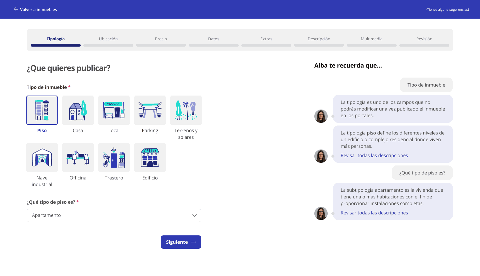Click the Piso label under the icon
Screen dimensions: 480x276
(42, 131)
